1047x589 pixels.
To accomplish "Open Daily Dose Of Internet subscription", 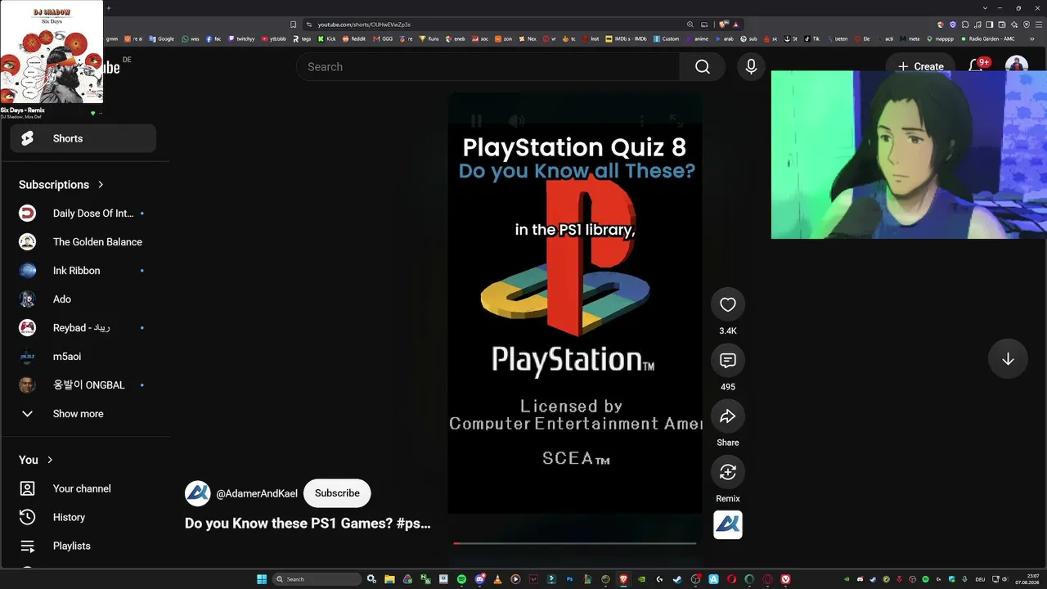I will [83, 214].
